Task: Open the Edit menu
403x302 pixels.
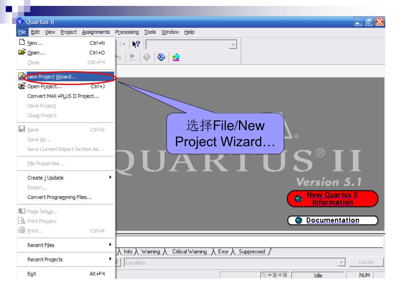Action: 35,32
